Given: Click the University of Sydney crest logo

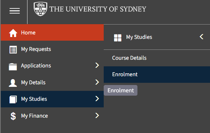Looking at the screenshot, I should click(40, 9).
